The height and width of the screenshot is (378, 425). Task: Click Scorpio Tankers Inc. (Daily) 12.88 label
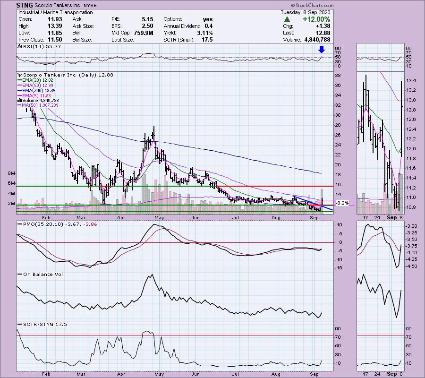tap(68, 75)
